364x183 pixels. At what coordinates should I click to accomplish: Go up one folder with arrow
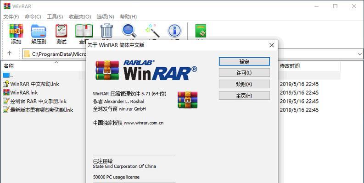pyautogui.click(x=9, y=53)
